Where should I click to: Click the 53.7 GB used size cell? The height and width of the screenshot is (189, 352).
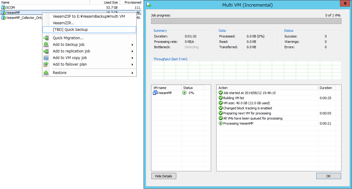112,7
